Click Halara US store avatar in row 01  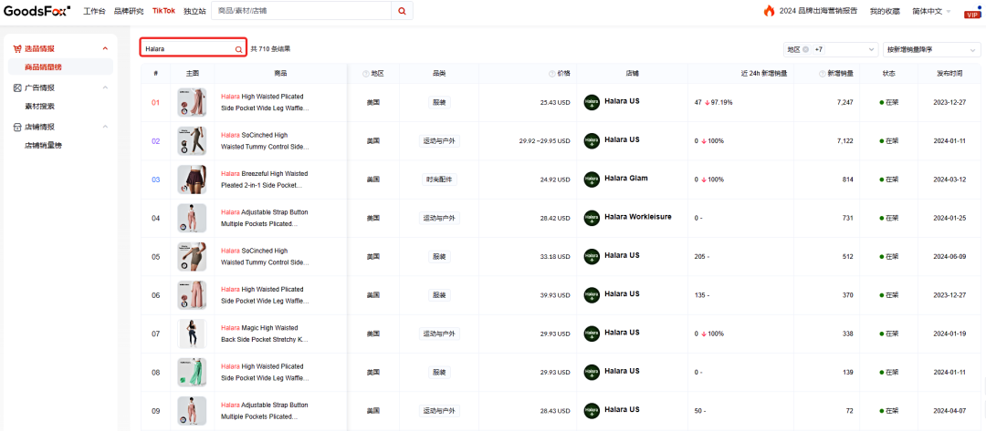coord(592,102)
